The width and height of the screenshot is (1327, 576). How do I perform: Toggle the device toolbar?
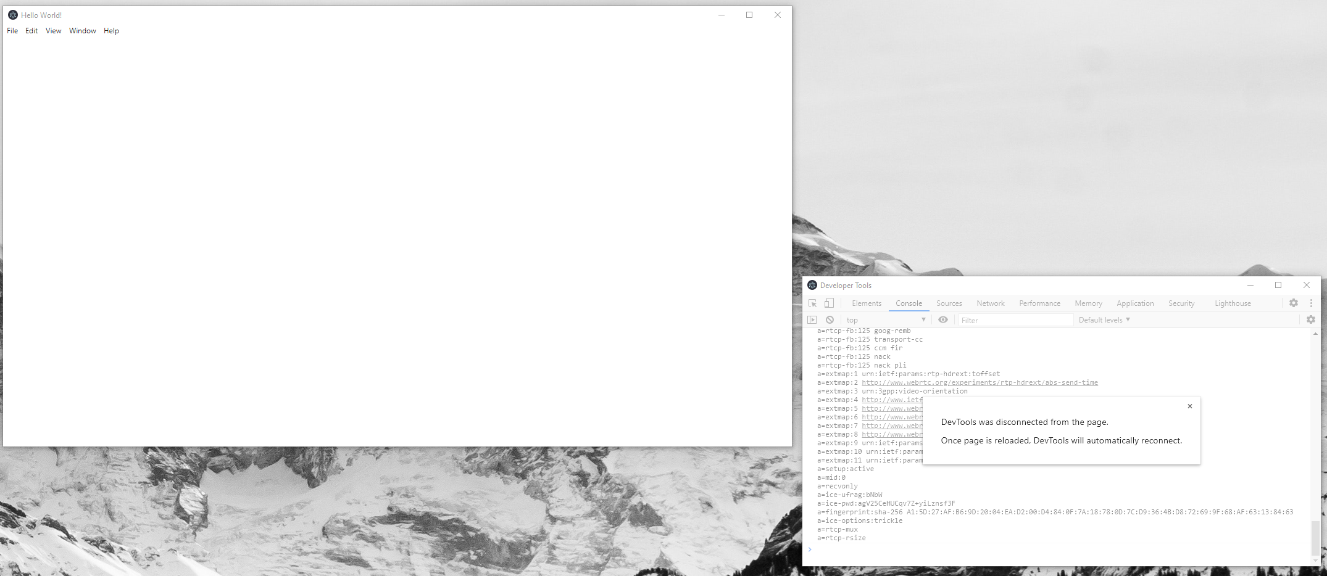point(829,303)
